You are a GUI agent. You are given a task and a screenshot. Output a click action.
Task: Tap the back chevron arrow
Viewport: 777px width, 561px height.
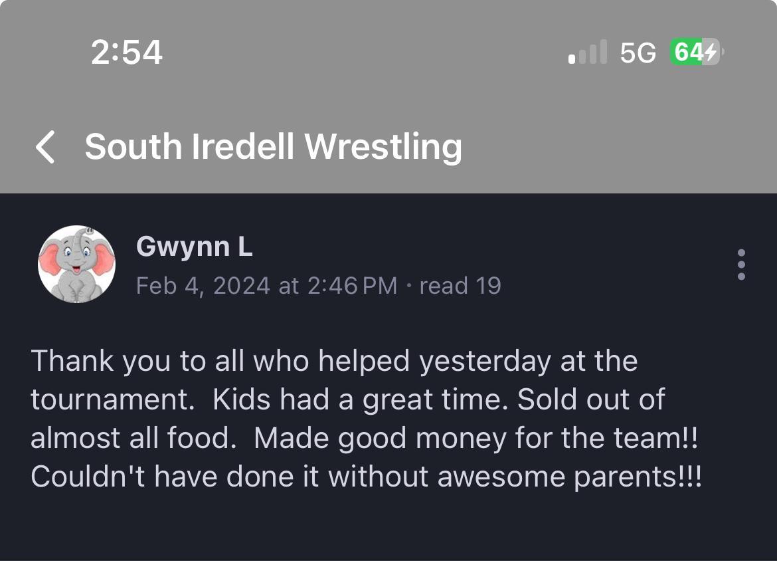[x=45, y=147]
